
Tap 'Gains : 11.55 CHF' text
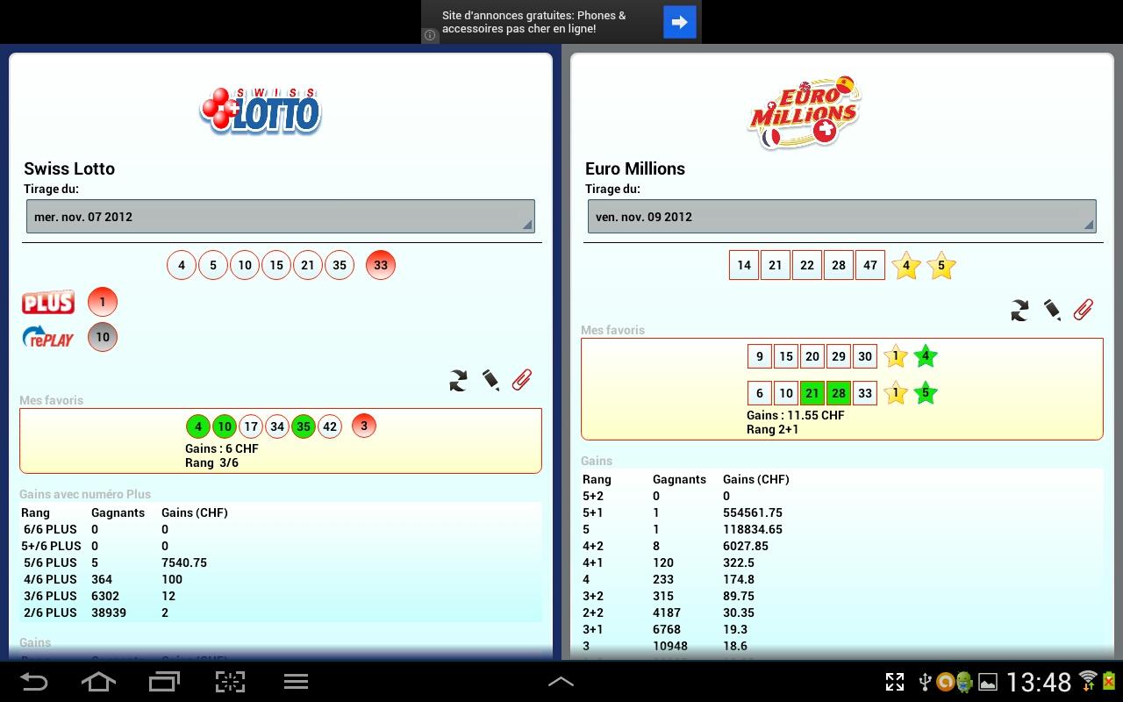[x=796, y=415]
